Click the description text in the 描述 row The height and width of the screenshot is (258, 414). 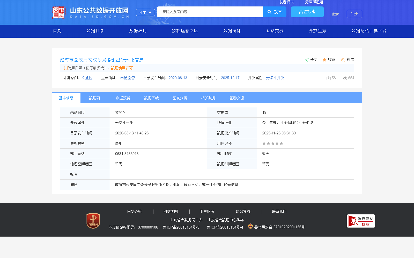coord(176,185)
